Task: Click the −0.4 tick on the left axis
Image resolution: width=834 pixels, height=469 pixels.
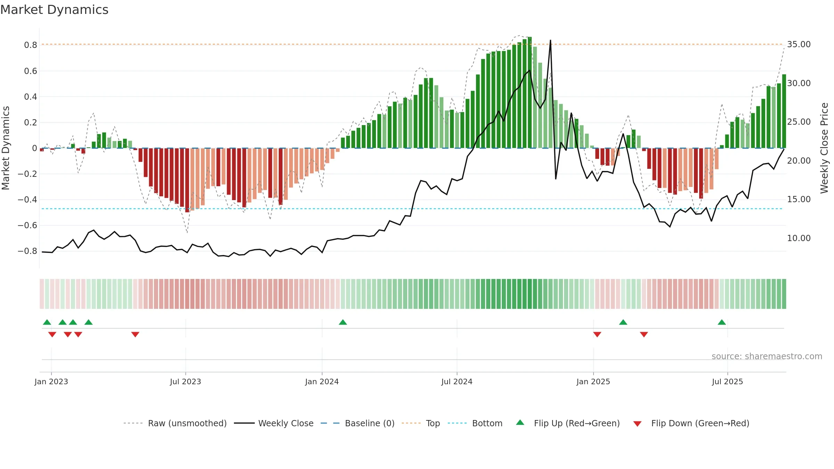Action: click(27, 199)
